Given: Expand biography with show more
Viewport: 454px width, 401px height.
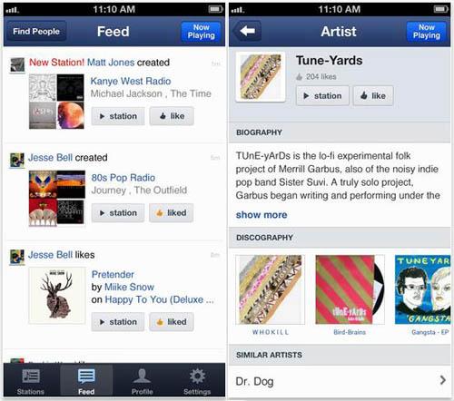Looking at the screenshot, I should [262, 215].
